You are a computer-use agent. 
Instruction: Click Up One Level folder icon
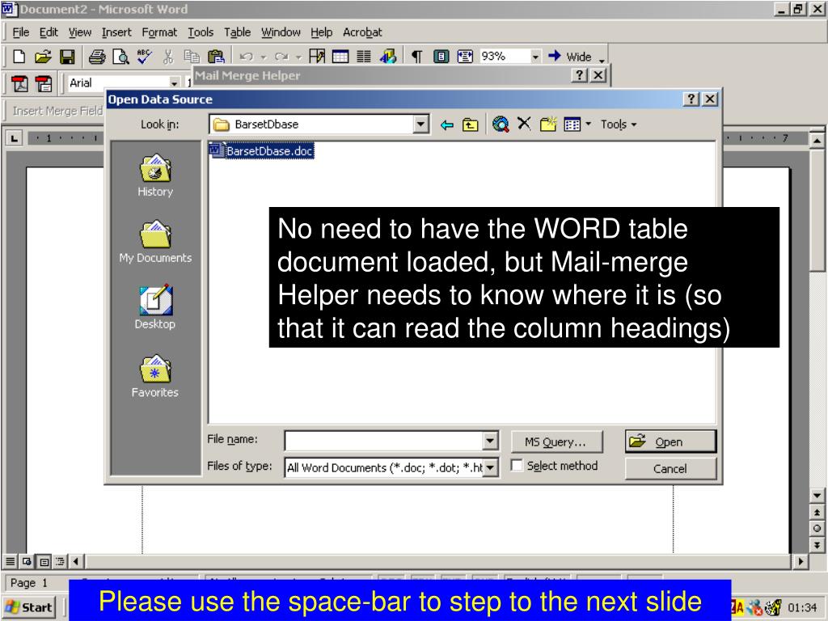[x=470, y=125]
